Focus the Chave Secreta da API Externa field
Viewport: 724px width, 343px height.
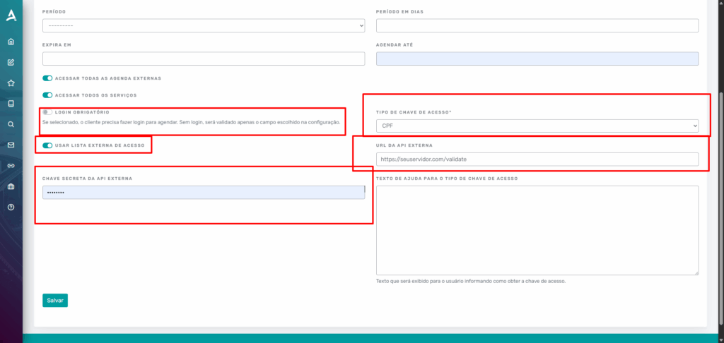(x=204, y=193)
